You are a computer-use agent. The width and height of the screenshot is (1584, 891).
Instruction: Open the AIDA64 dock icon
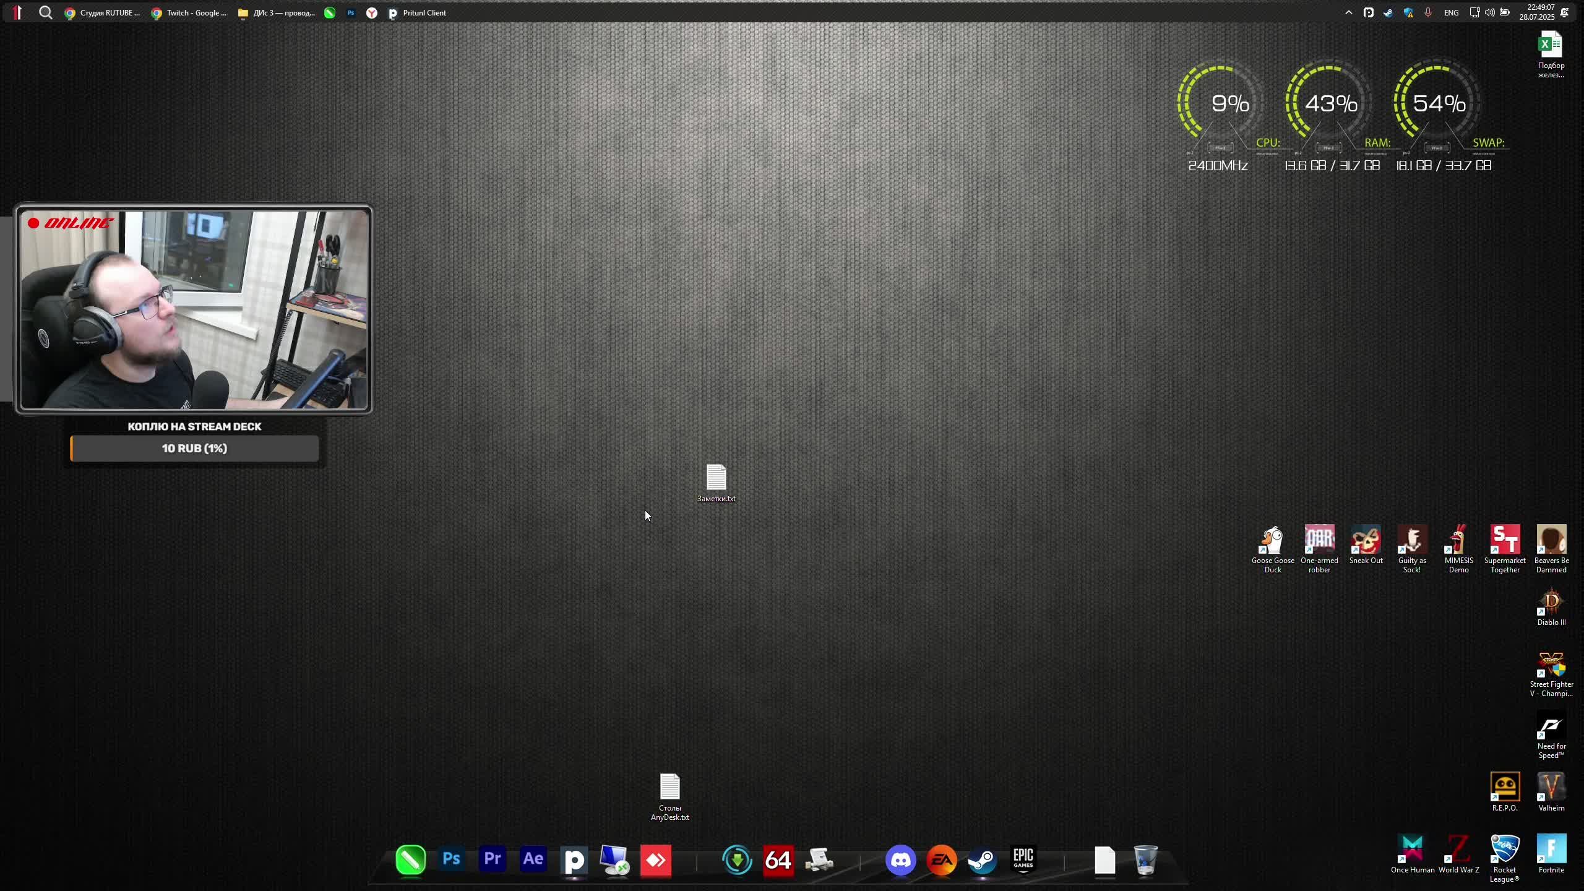[x=778, y=860]
